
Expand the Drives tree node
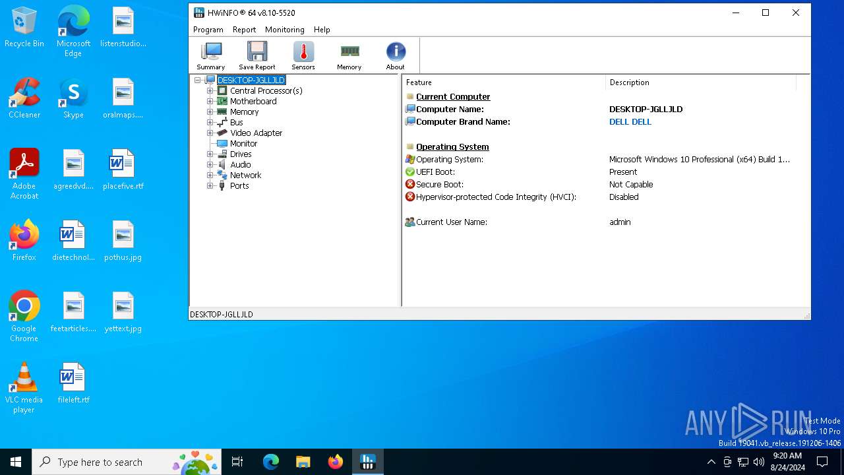tap(210, 154)
